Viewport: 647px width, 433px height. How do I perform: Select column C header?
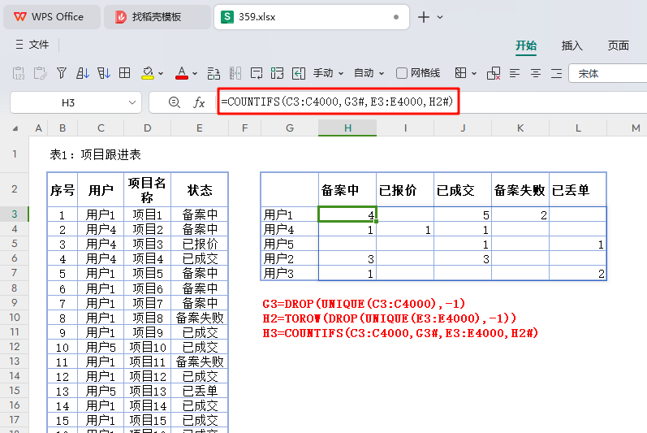(101, 128)
